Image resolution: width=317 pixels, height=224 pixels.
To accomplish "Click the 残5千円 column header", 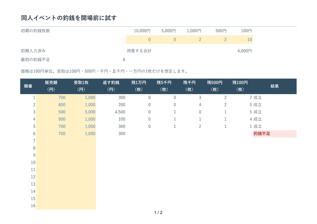I will tap(164, 86).
